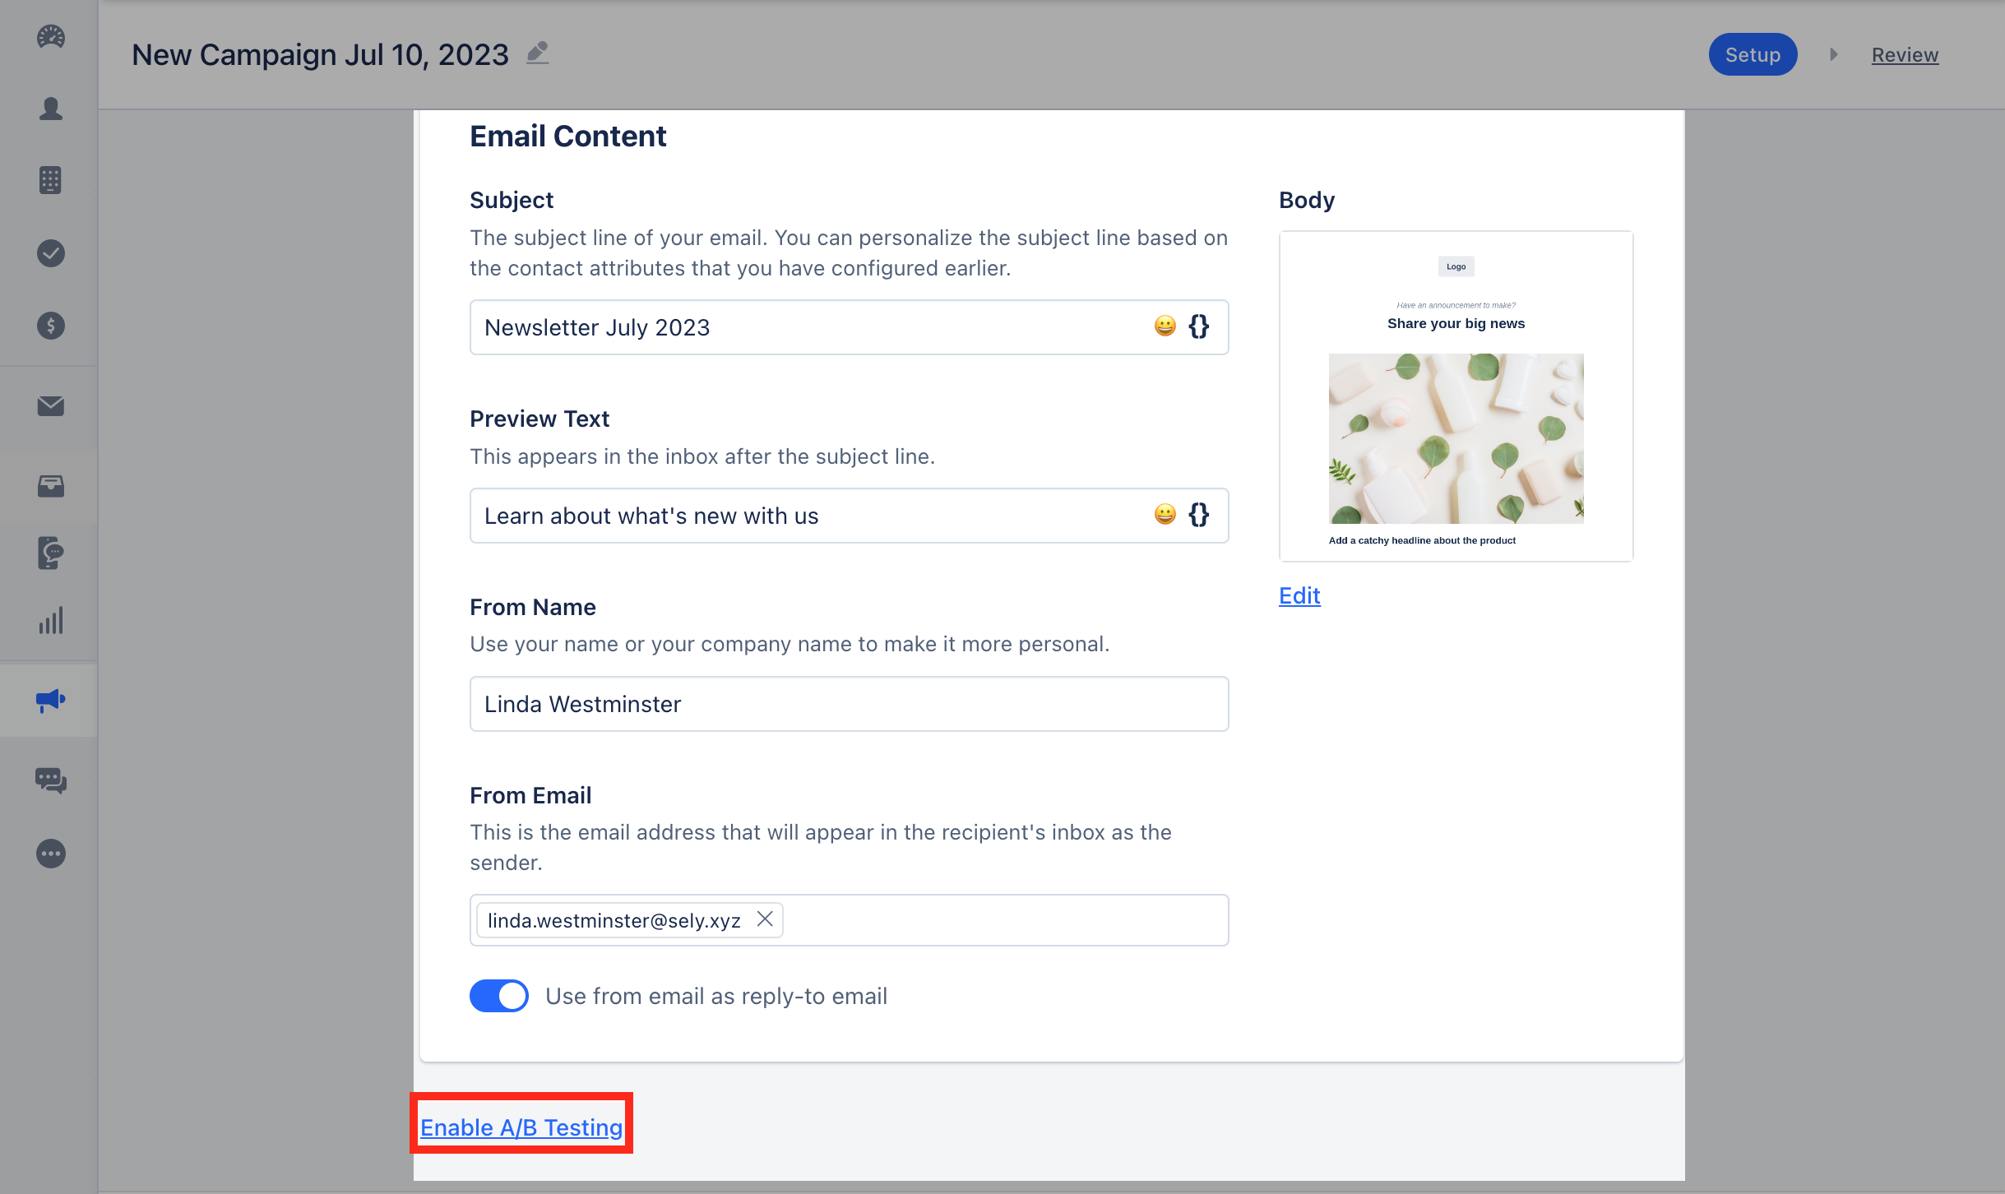Open more options with the ellipsis icon
Image resolution: width=2005 pixels, height=1194 pixels.
(49, 854)
